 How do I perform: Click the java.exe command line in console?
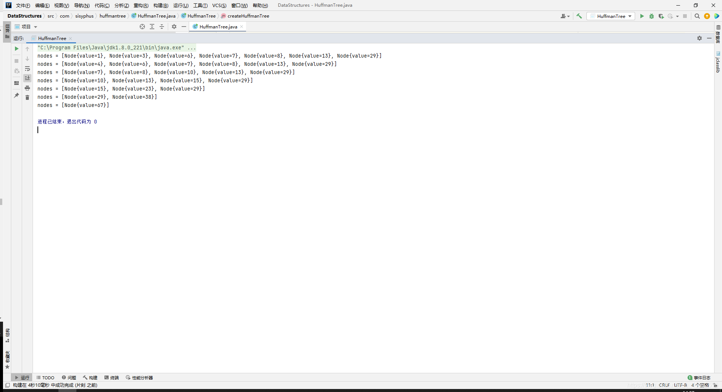click(x=116, y=48)
